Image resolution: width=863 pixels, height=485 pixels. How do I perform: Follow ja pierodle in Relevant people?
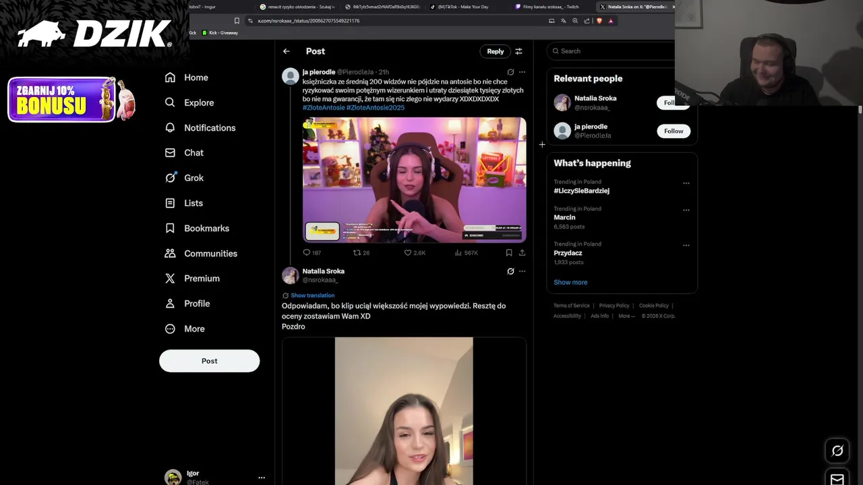point(674,131)
